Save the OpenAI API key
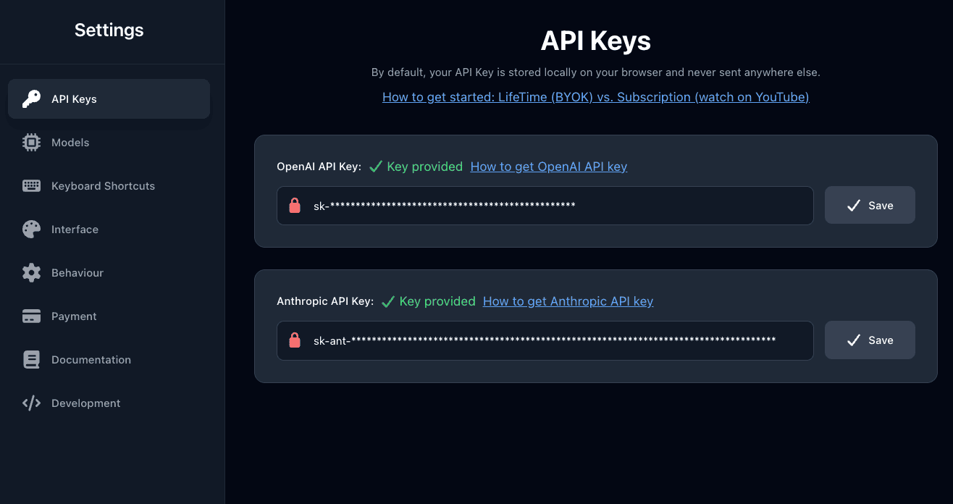Image resolution: width=953 pixels, height=504 pixels. pos(870,206)
